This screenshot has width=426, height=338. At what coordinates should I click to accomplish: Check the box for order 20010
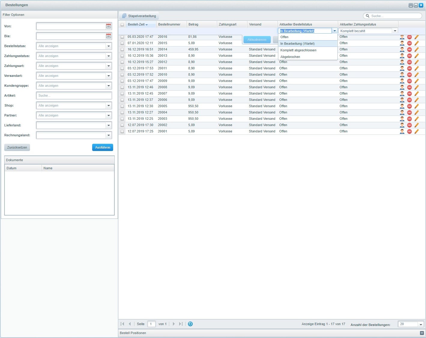coord(122,75)
